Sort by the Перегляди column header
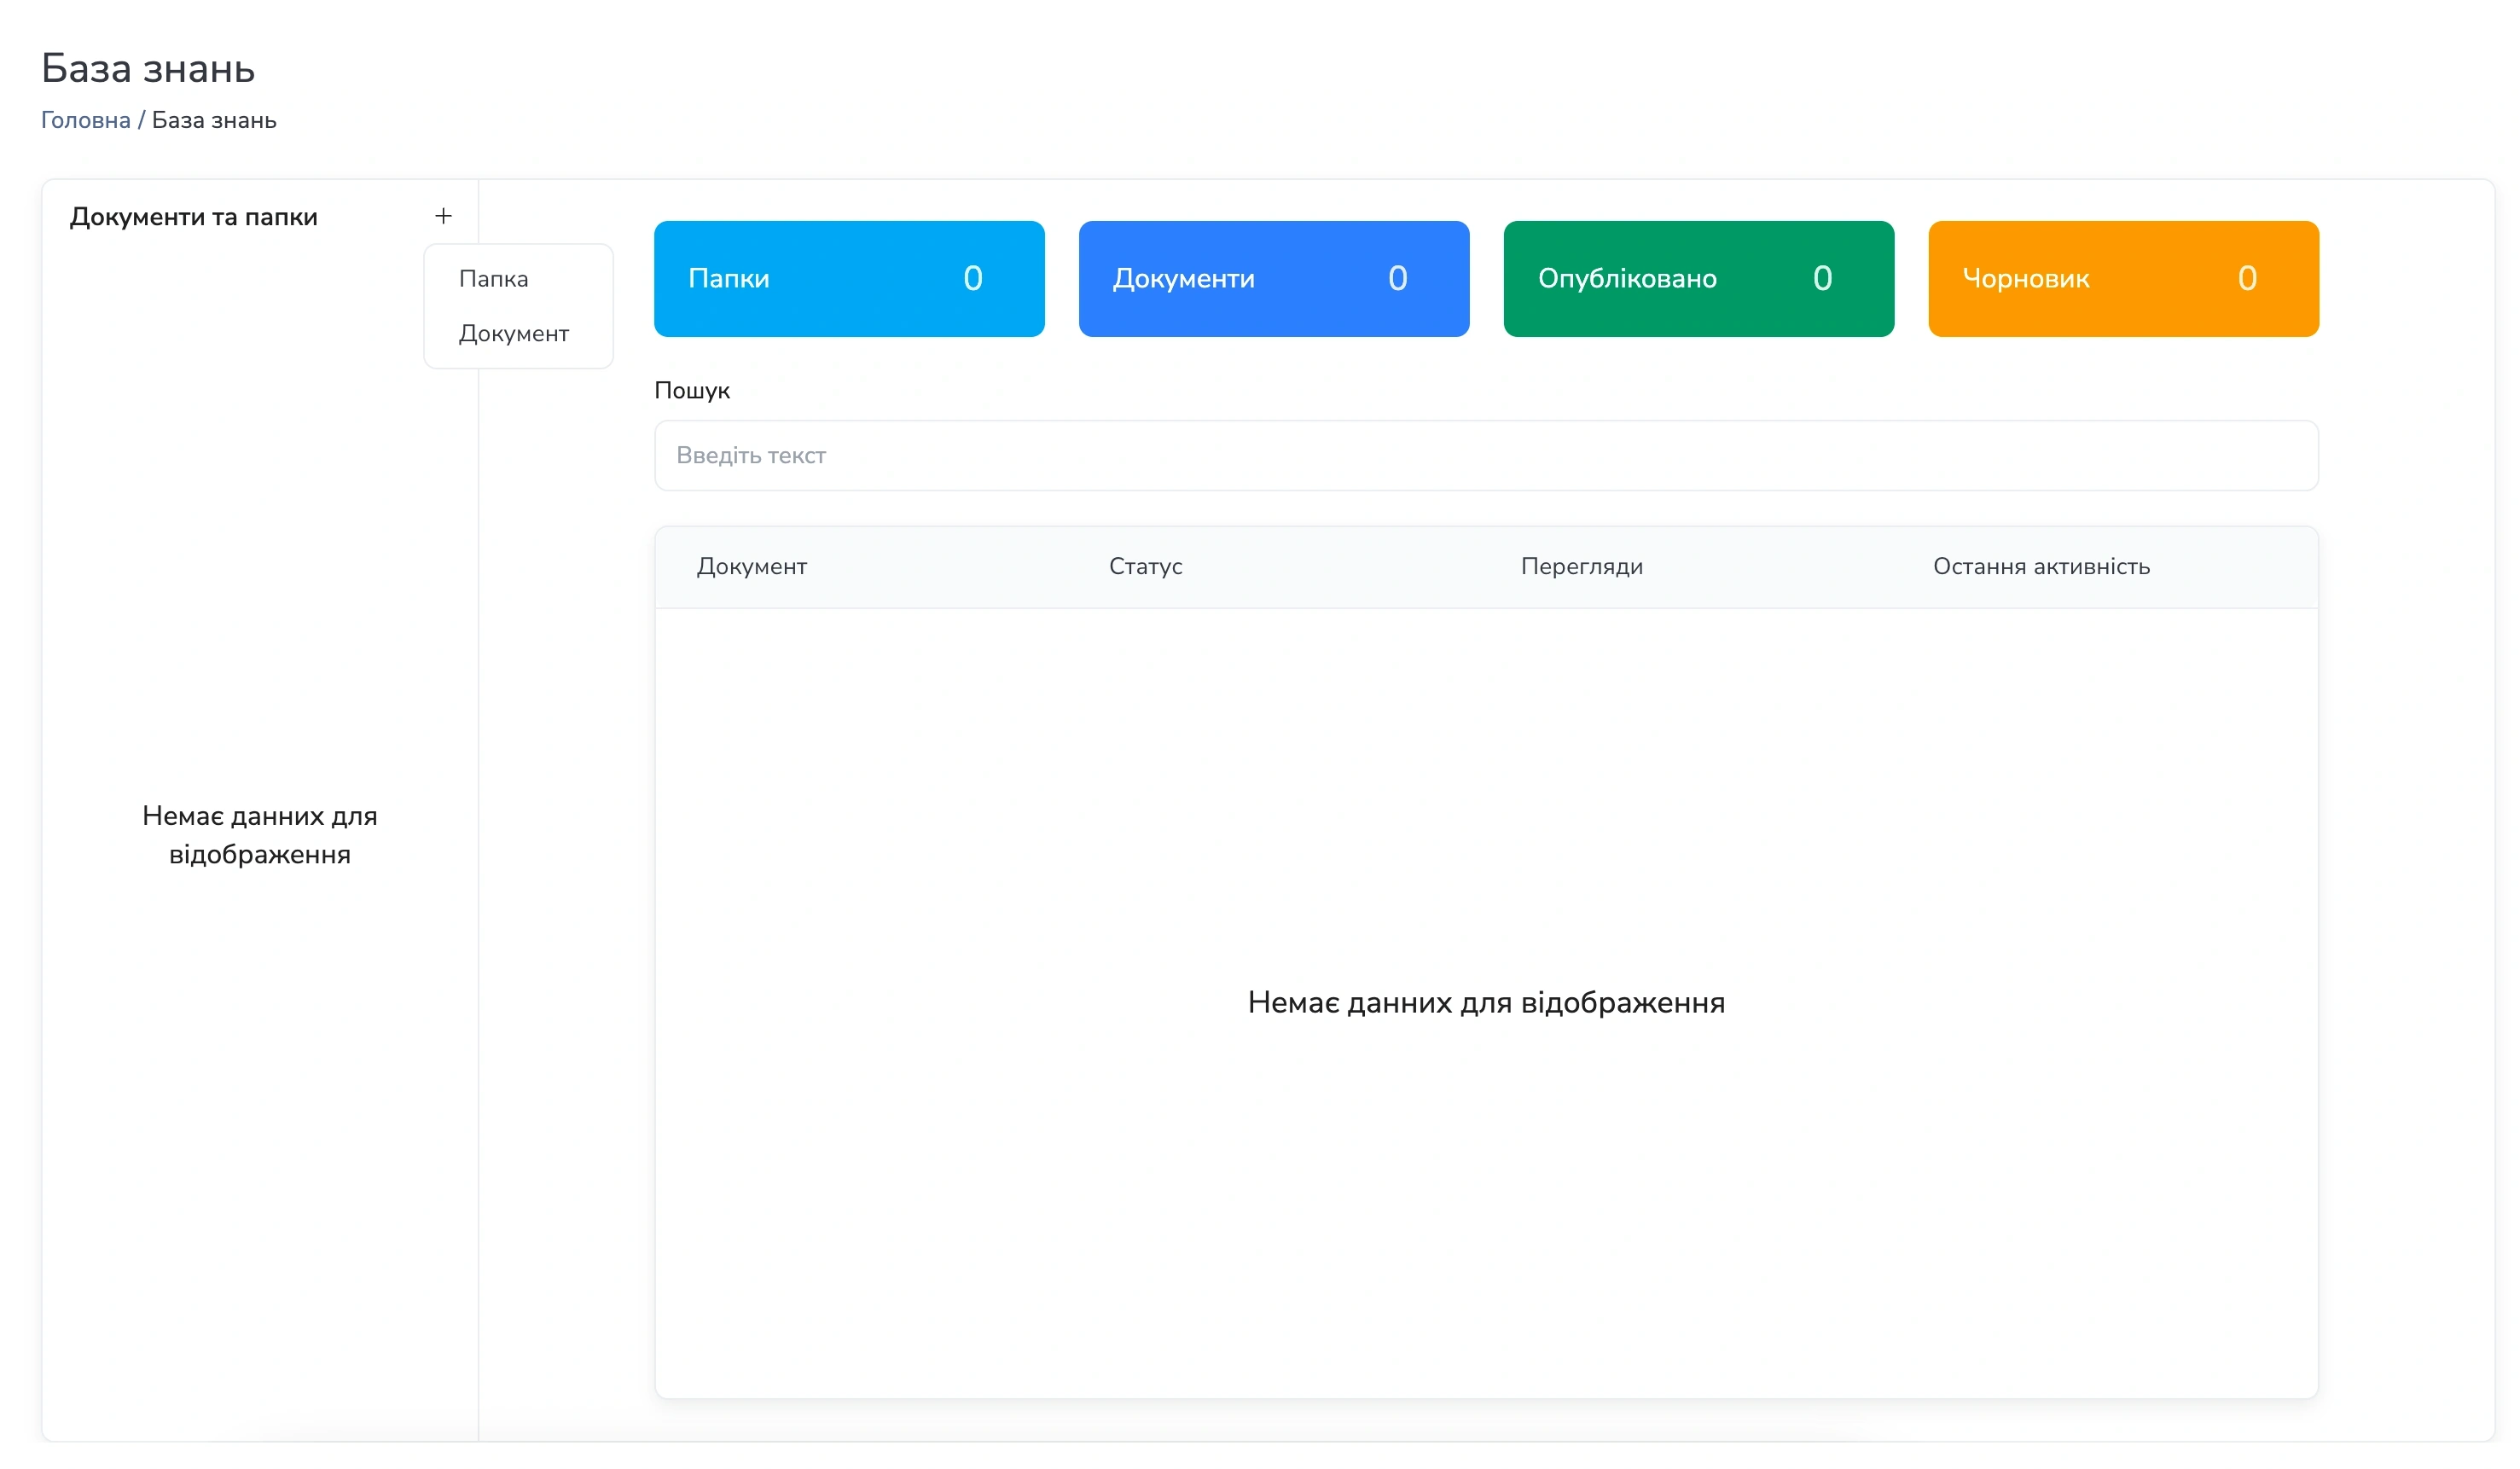This screenshot has width=2520, height=1469. [1581, 566]
